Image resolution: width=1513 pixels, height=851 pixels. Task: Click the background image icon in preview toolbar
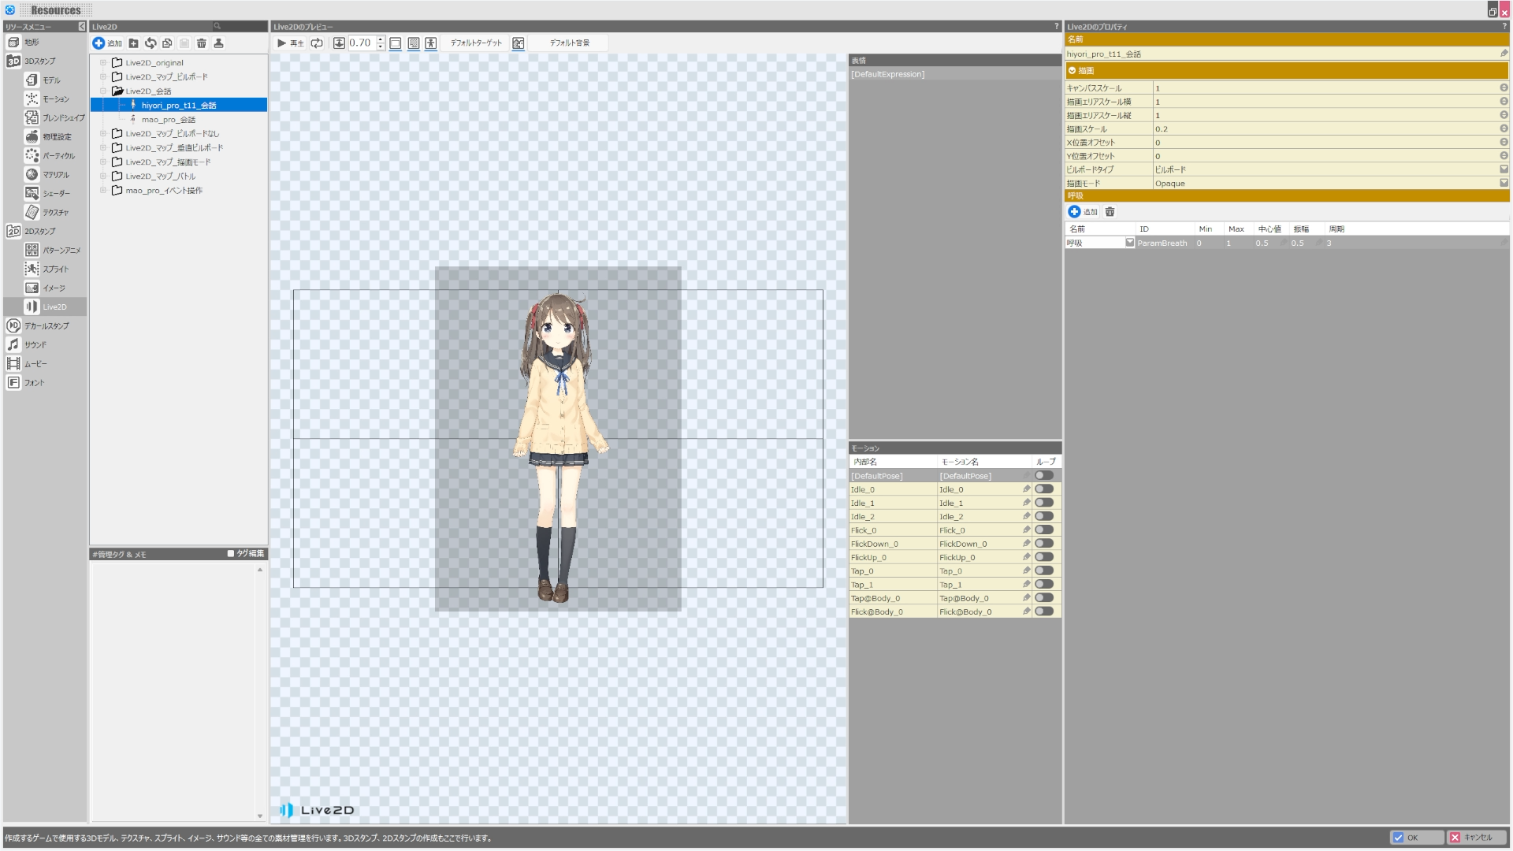(519, 43)
